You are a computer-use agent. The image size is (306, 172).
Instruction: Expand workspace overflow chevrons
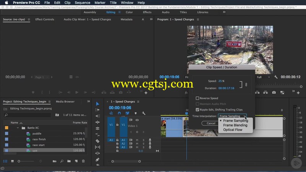[x=224, y=12]
